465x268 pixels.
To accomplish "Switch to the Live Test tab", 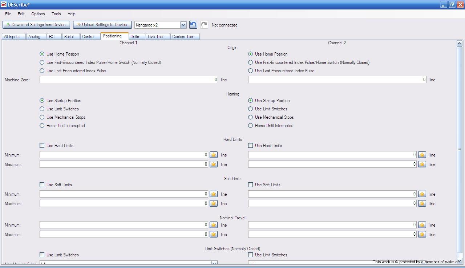I will 155,37.
